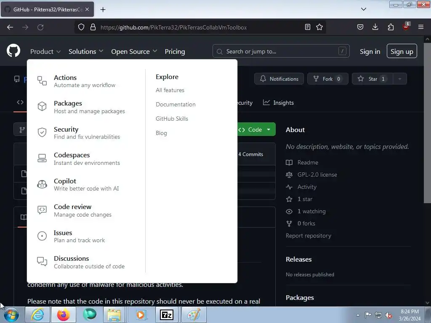Viewport: 431px width, 323px height.
Task: Collapse the Product dropdown
Action: click(x=45, y=51)
